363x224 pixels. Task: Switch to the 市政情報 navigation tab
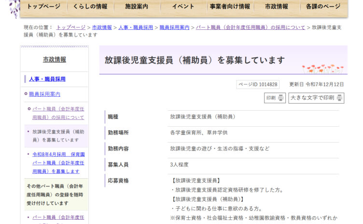277,7
